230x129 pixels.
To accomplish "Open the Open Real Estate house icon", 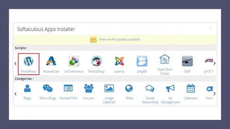I will [165, 59].
